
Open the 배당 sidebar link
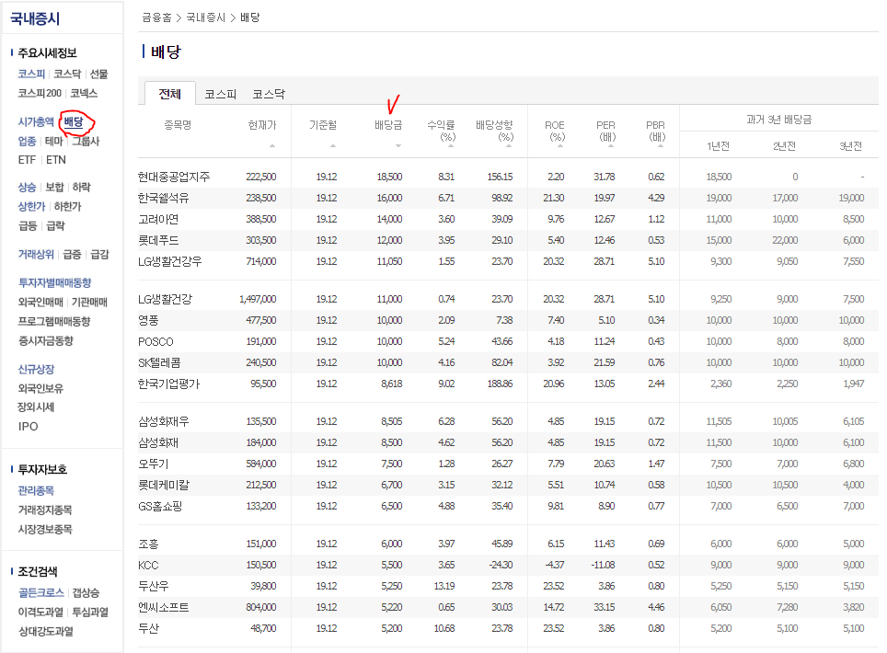(74, 122)
